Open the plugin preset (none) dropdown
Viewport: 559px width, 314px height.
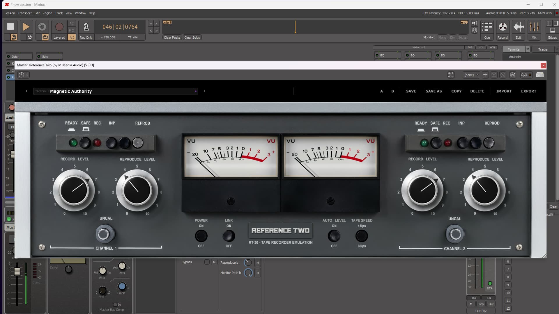[471, 75]
